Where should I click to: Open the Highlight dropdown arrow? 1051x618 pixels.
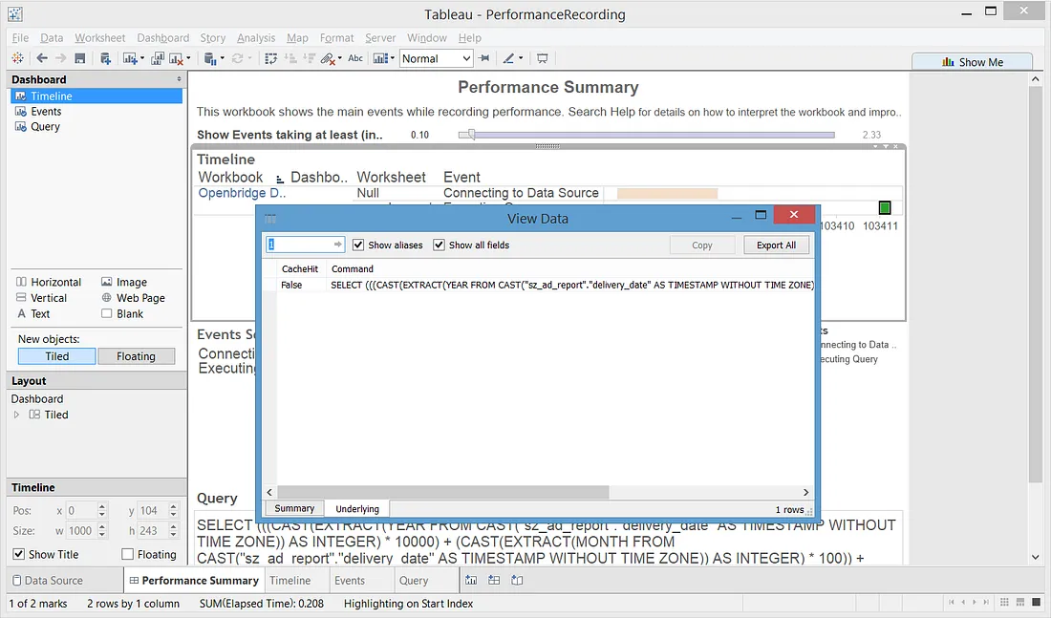[521, 58]
